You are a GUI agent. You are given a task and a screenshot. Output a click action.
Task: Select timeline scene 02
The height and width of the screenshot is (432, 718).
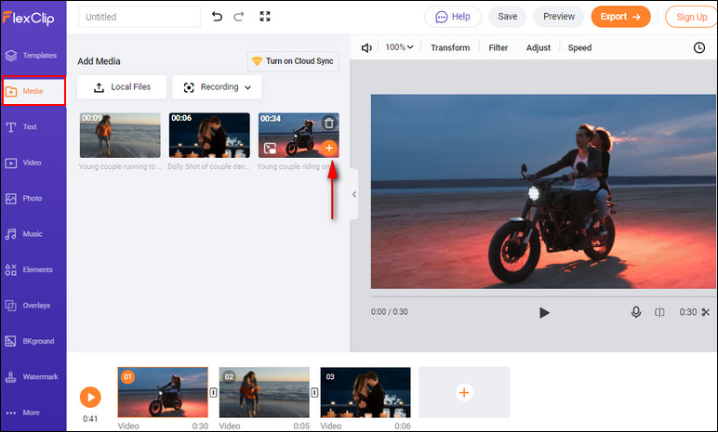pos(264,392)
